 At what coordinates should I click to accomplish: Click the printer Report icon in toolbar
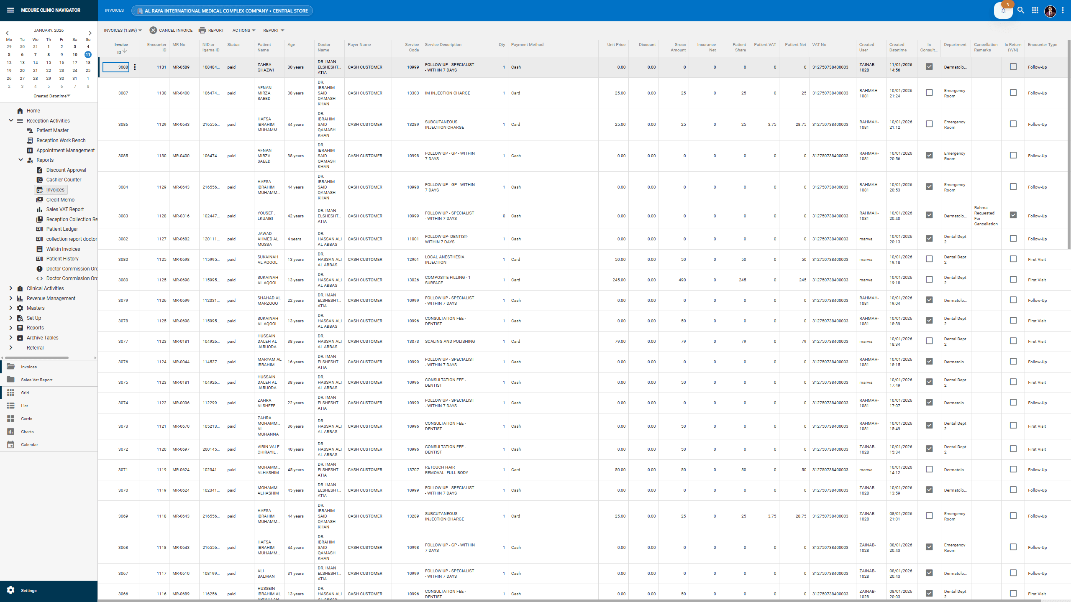(x=203, y=30)
